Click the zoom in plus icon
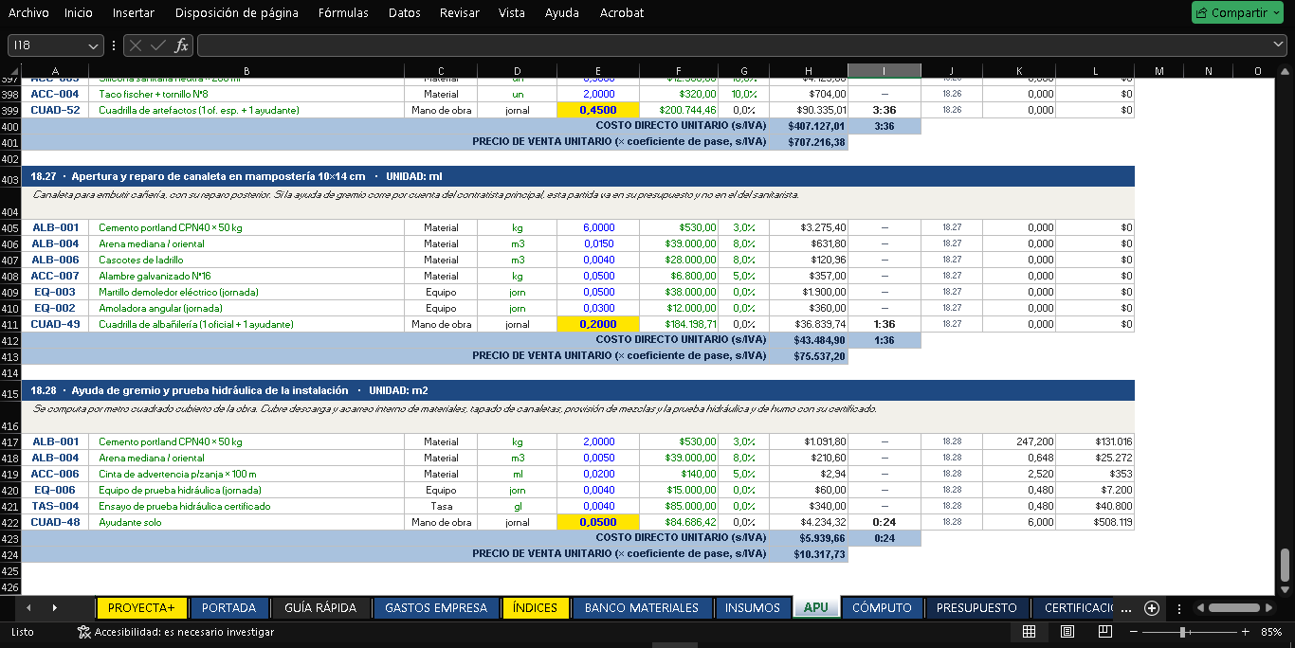 click(x=1245, y=632)
